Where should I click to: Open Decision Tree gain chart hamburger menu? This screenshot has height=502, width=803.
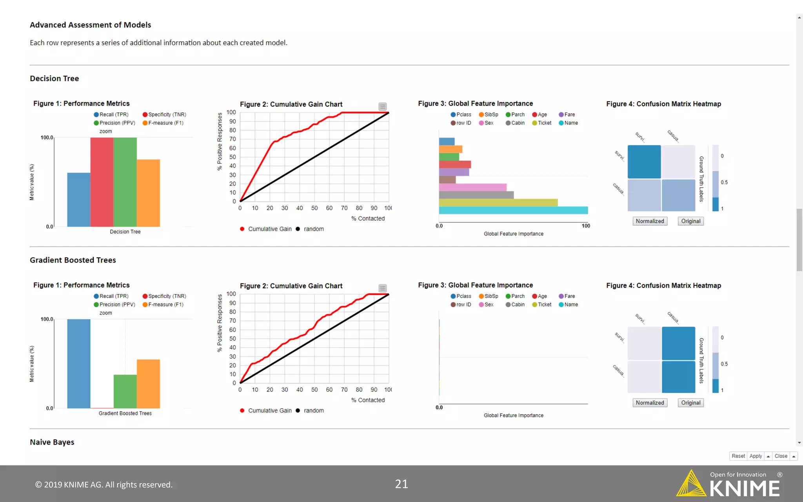(x=383, y=106)
